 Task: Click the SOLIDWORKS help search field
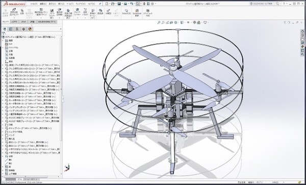pyautogui.click(x=264, y=4)
